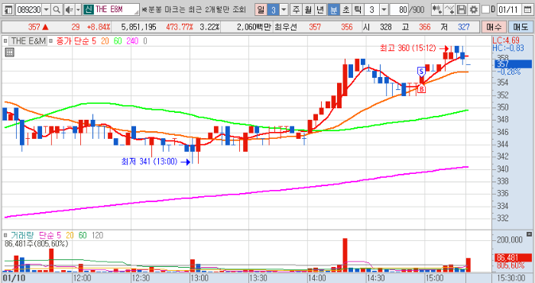Click the 최우선 best quote label
Screen dimensions: 535x283
285,27
